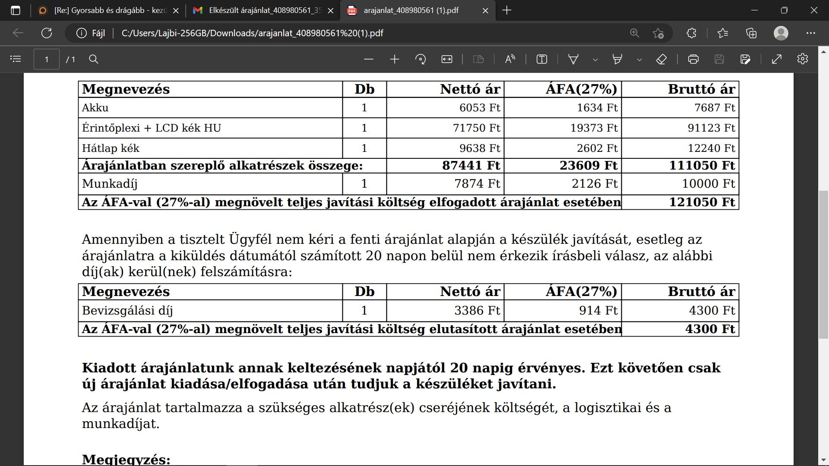Click the 'Akku' row label

95,107
